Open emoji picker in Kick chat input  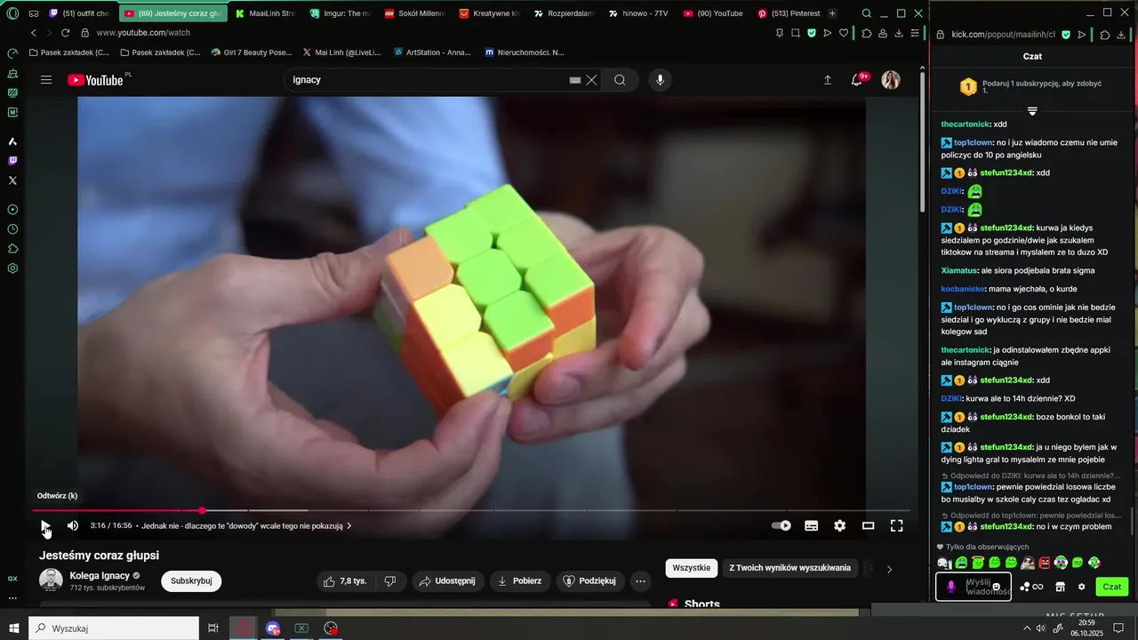pyautogui.click(x=997, y=587)
